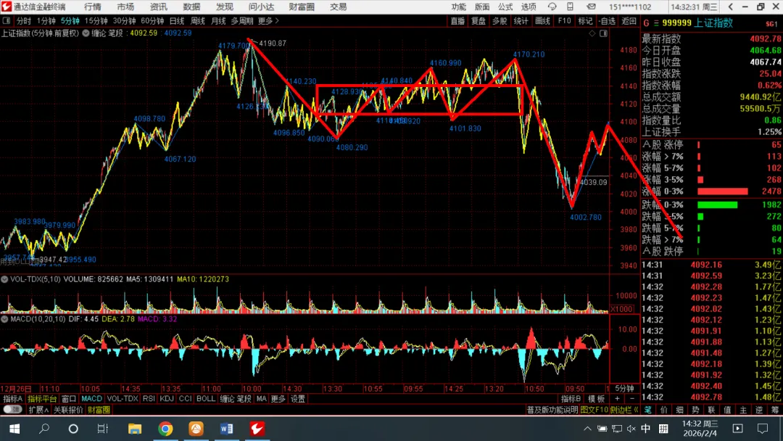This screenshot has height=441, width=783.
Task: Click the 财富圈 bottom bar button
Action: [x=99, y=410]
